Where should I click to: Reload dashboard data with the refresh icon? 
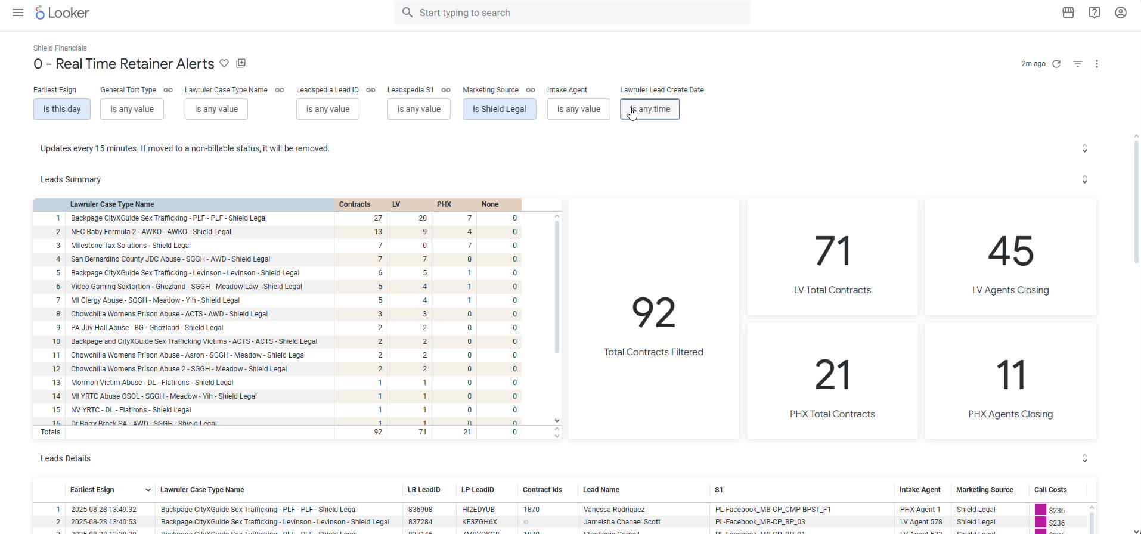[1056, 64]
